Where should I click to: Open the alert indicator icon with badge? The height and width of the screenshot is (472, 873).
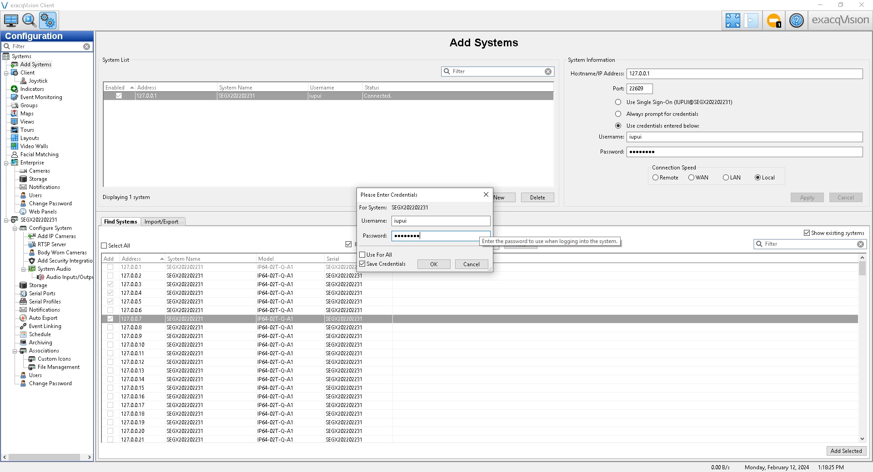tap(773, 20)
